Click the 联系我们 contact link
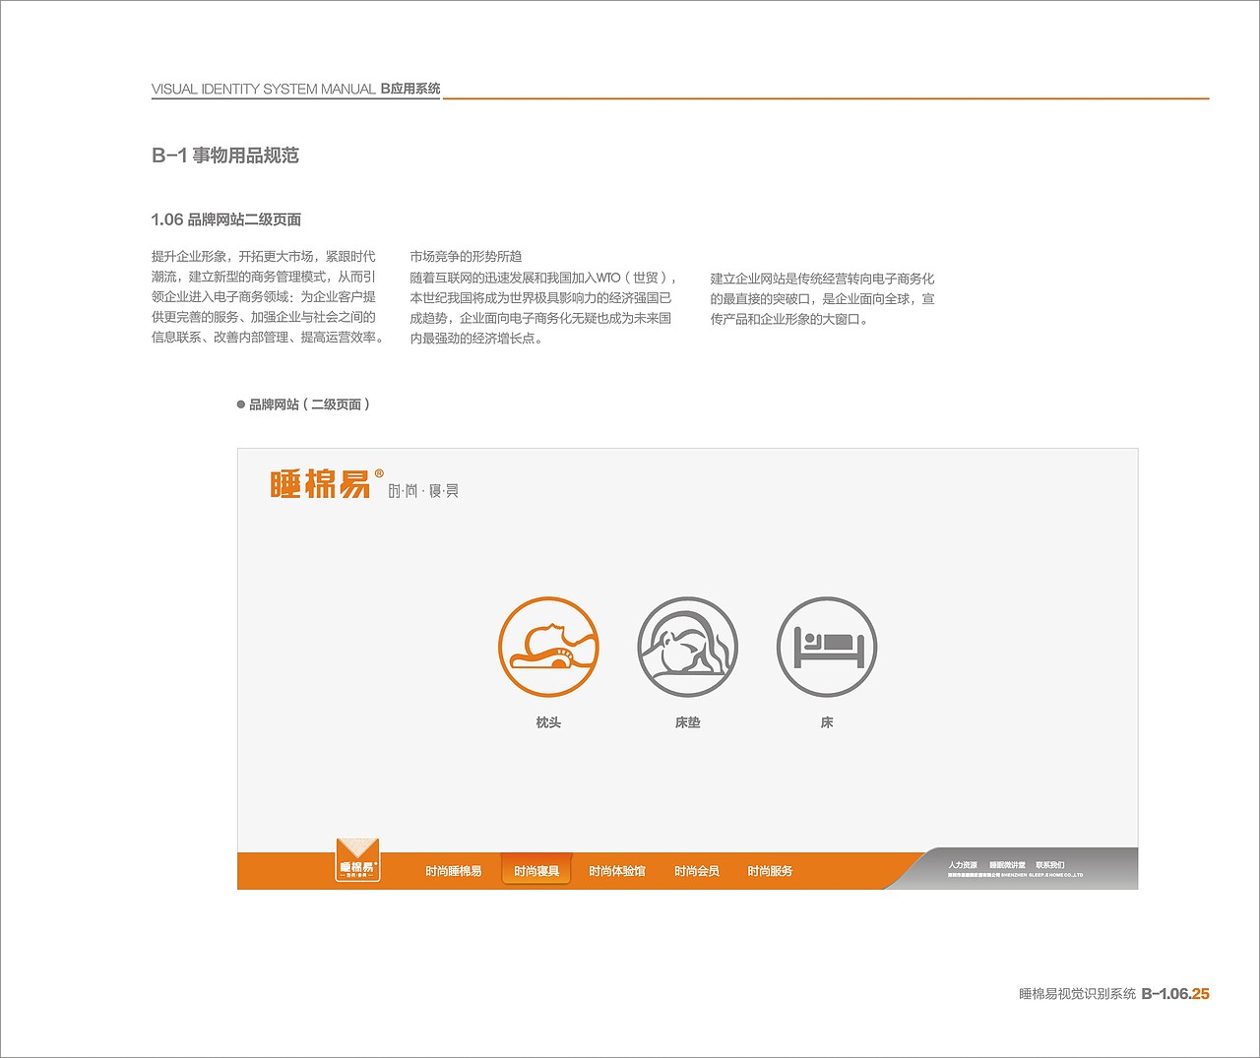 (1052, 864)
